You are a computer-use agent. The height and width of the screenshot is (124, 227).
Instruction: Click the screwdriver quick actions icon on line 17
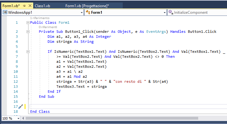coord(21,107)
